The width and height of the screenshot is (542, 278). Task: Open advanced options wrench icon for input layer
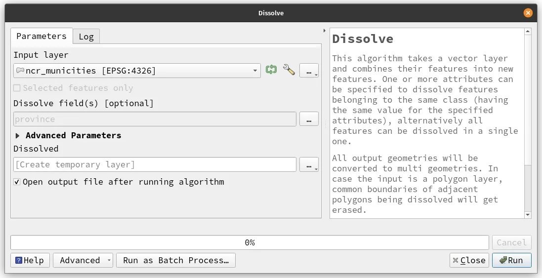click(x=289, y=70)
